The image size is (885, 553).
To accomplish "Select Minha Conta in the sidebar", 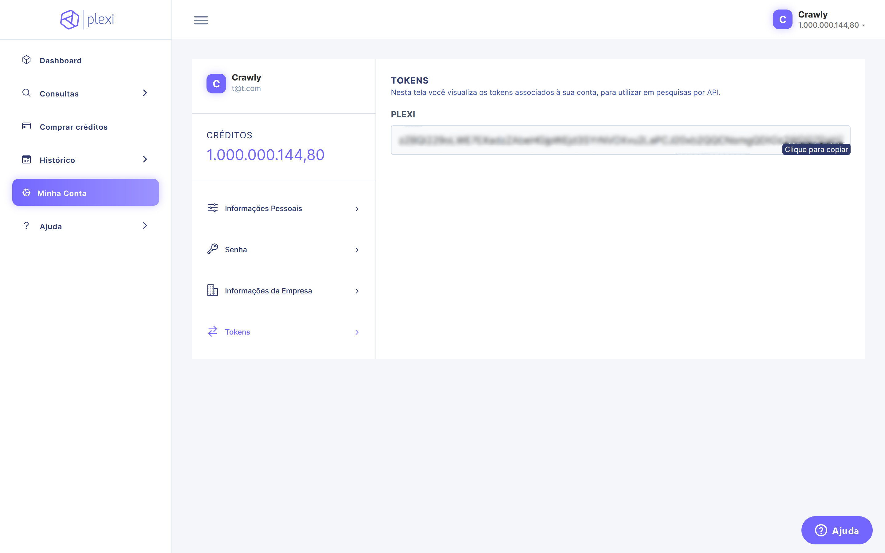I will (x=85, y=192).
